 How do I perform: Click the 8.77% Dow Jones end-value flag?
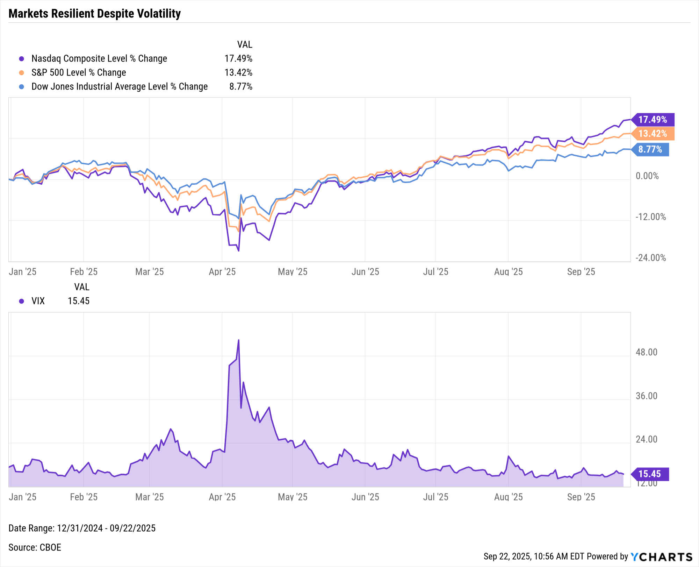click(650, 149)
